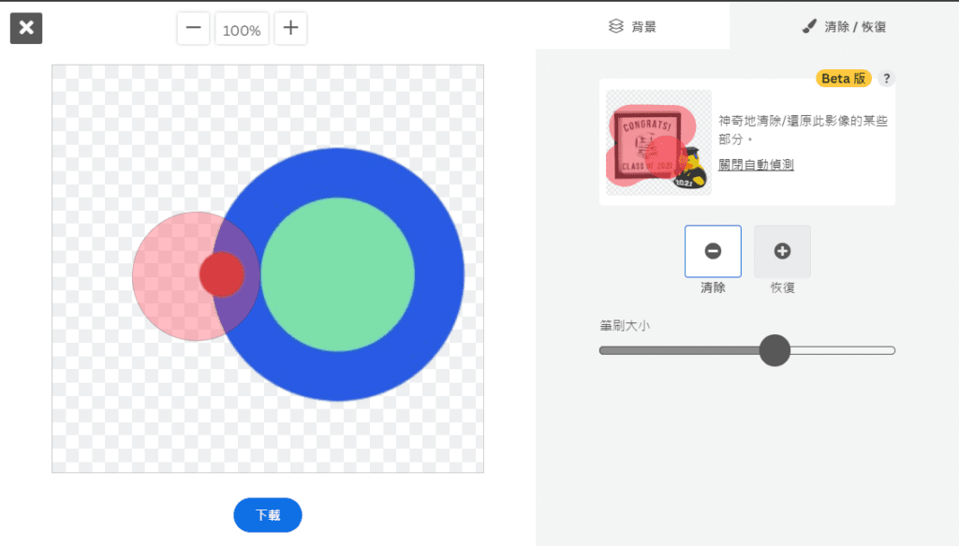Click the Congrats sample thumbnail image

[658, 142]
